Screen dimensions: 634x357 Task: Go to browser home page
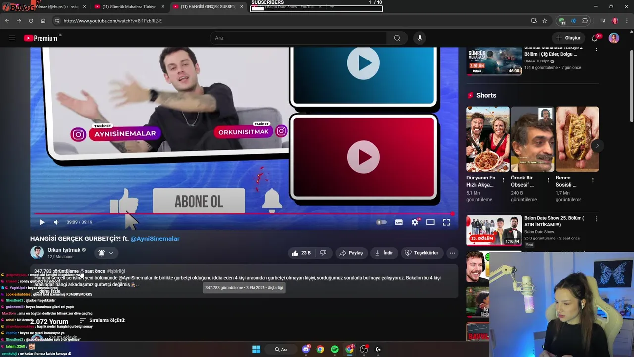pyautogui.click(x=43, y=21)
